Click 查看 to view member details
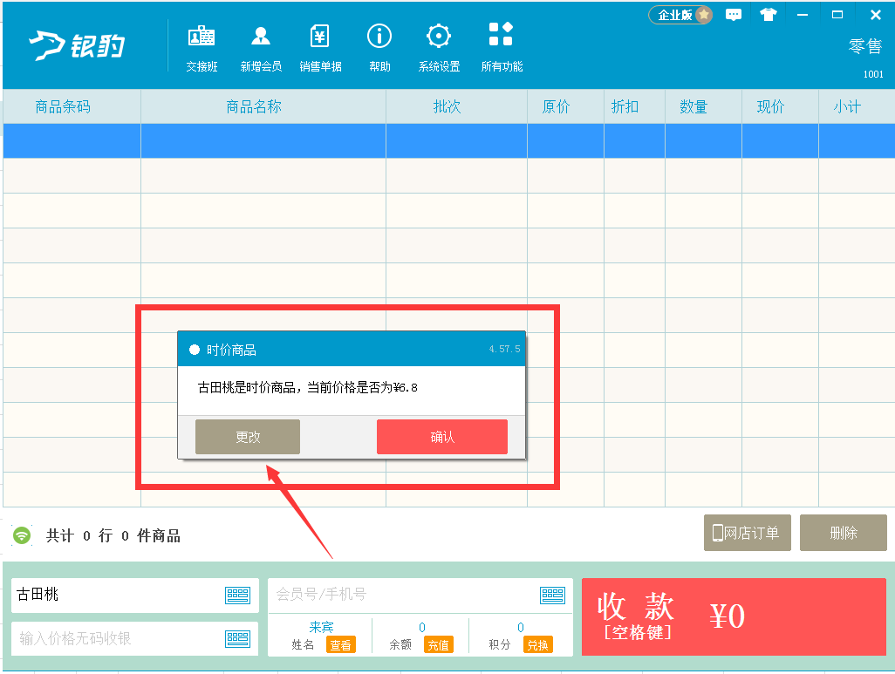This screenshot has width=895, height=674. pyautogui.click(x=340, y=645)
